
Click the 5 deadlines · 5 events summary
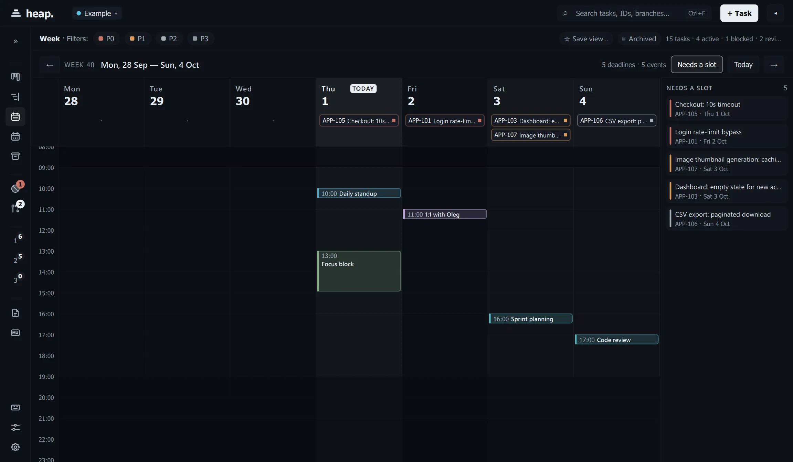(x=634, y=65)
